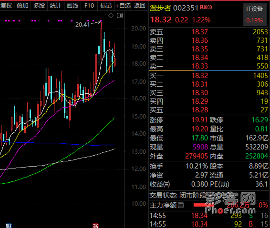Click the 量比 value 0.81
The width and height of the screenshot is (270, 228).
coord(262,129)
